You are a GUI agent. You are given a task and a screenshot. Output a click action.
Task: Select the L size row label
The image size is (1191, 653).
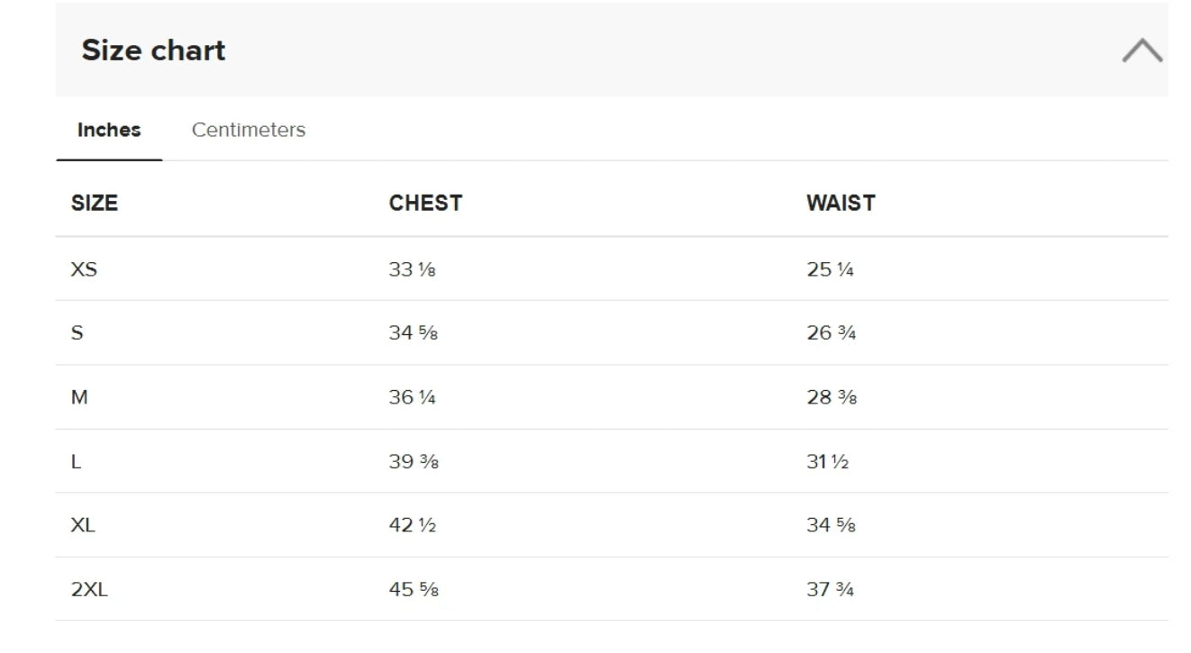76,461
